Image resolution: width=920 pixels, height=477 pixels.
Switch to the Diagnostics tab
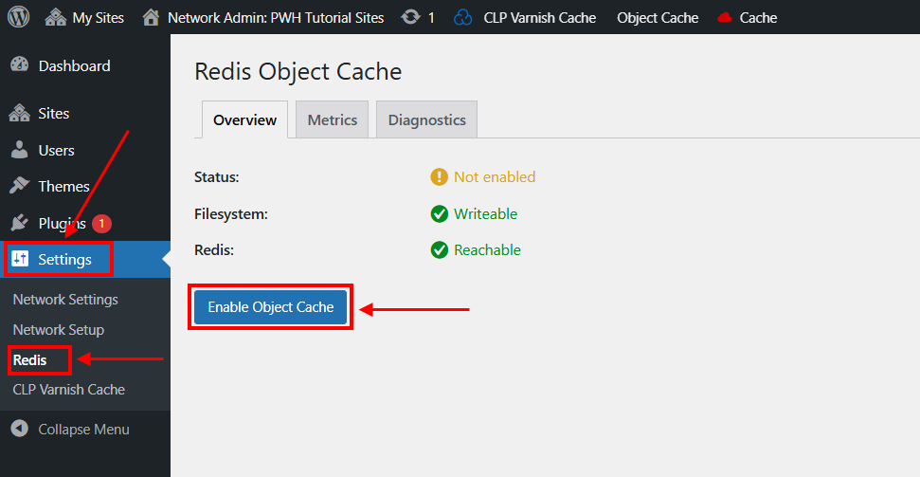pos(426,119)
